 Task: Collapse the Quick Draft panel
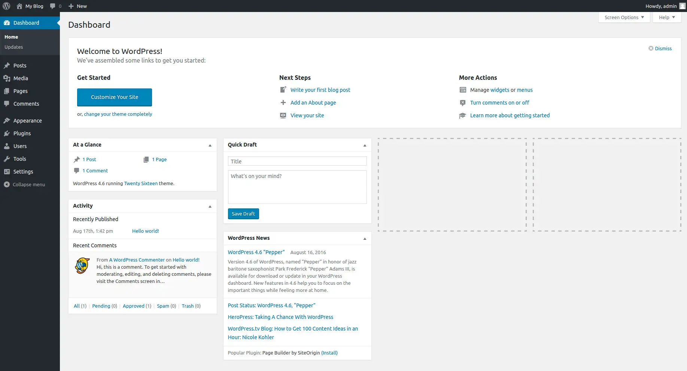pos(365,145)
